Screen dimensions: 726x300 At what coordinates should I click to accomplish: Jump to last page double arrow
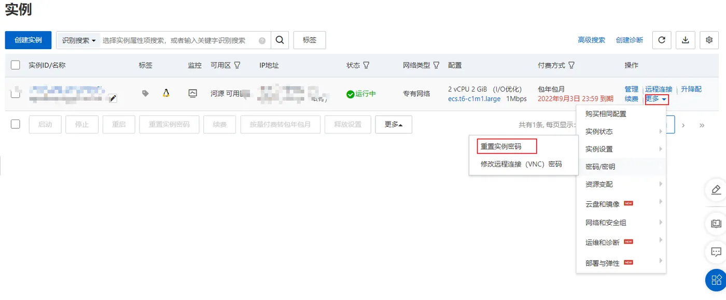click(x=702, y=125)
